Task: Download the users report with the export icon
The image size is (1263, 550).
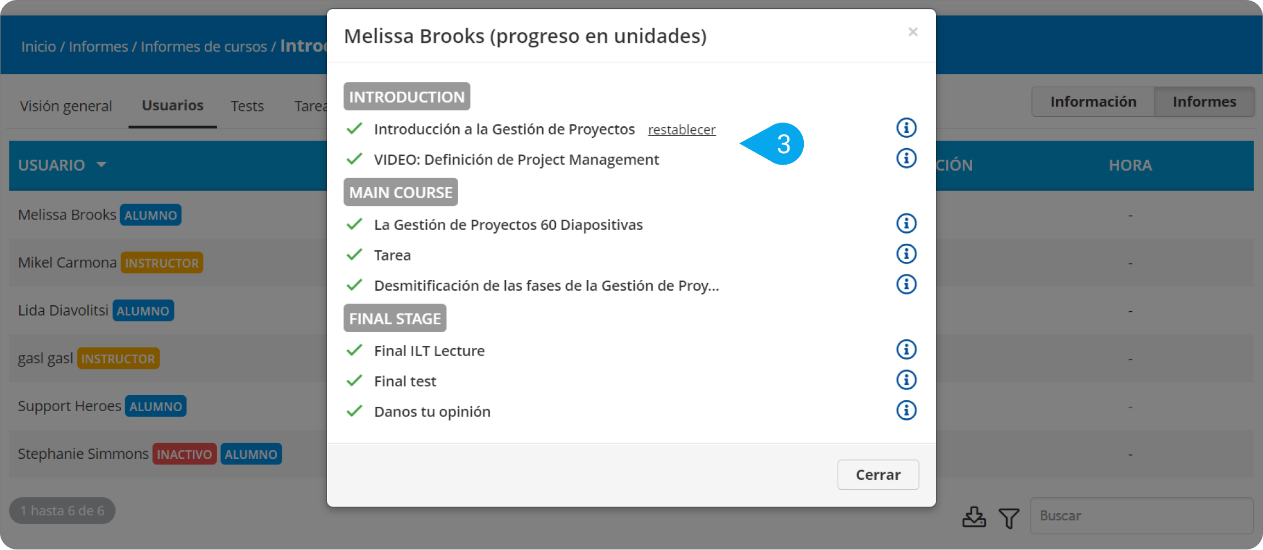Action: (974, 517)
